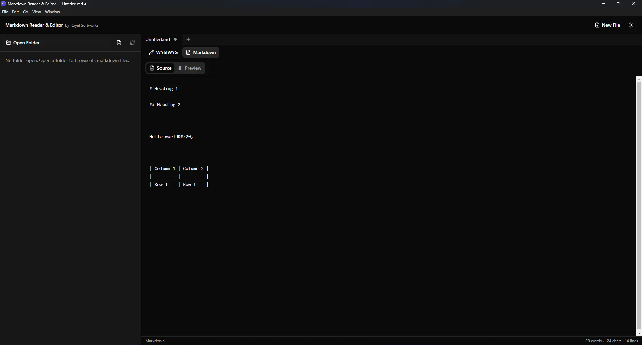This screenshot has height=345, width=642.
Task: Click the scrollbar down arrow
Action: point(639,334)
